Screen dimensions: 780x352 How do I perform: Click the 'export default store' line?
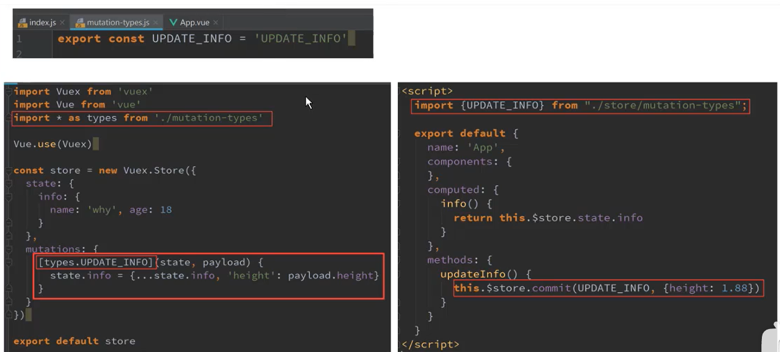click(74, 341)
